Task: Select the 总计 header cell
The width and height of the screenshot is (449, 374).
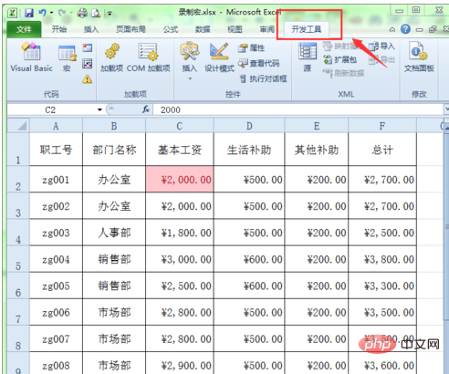Action: 382,150
